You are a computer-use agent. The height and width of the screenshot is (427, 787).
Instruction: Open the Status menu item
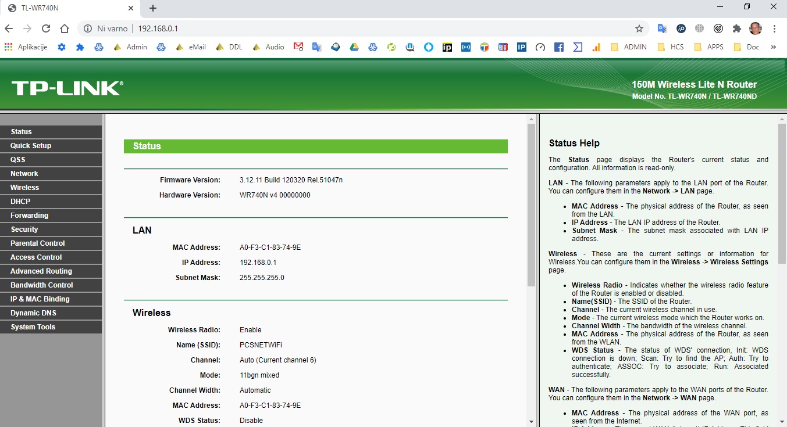51,132
